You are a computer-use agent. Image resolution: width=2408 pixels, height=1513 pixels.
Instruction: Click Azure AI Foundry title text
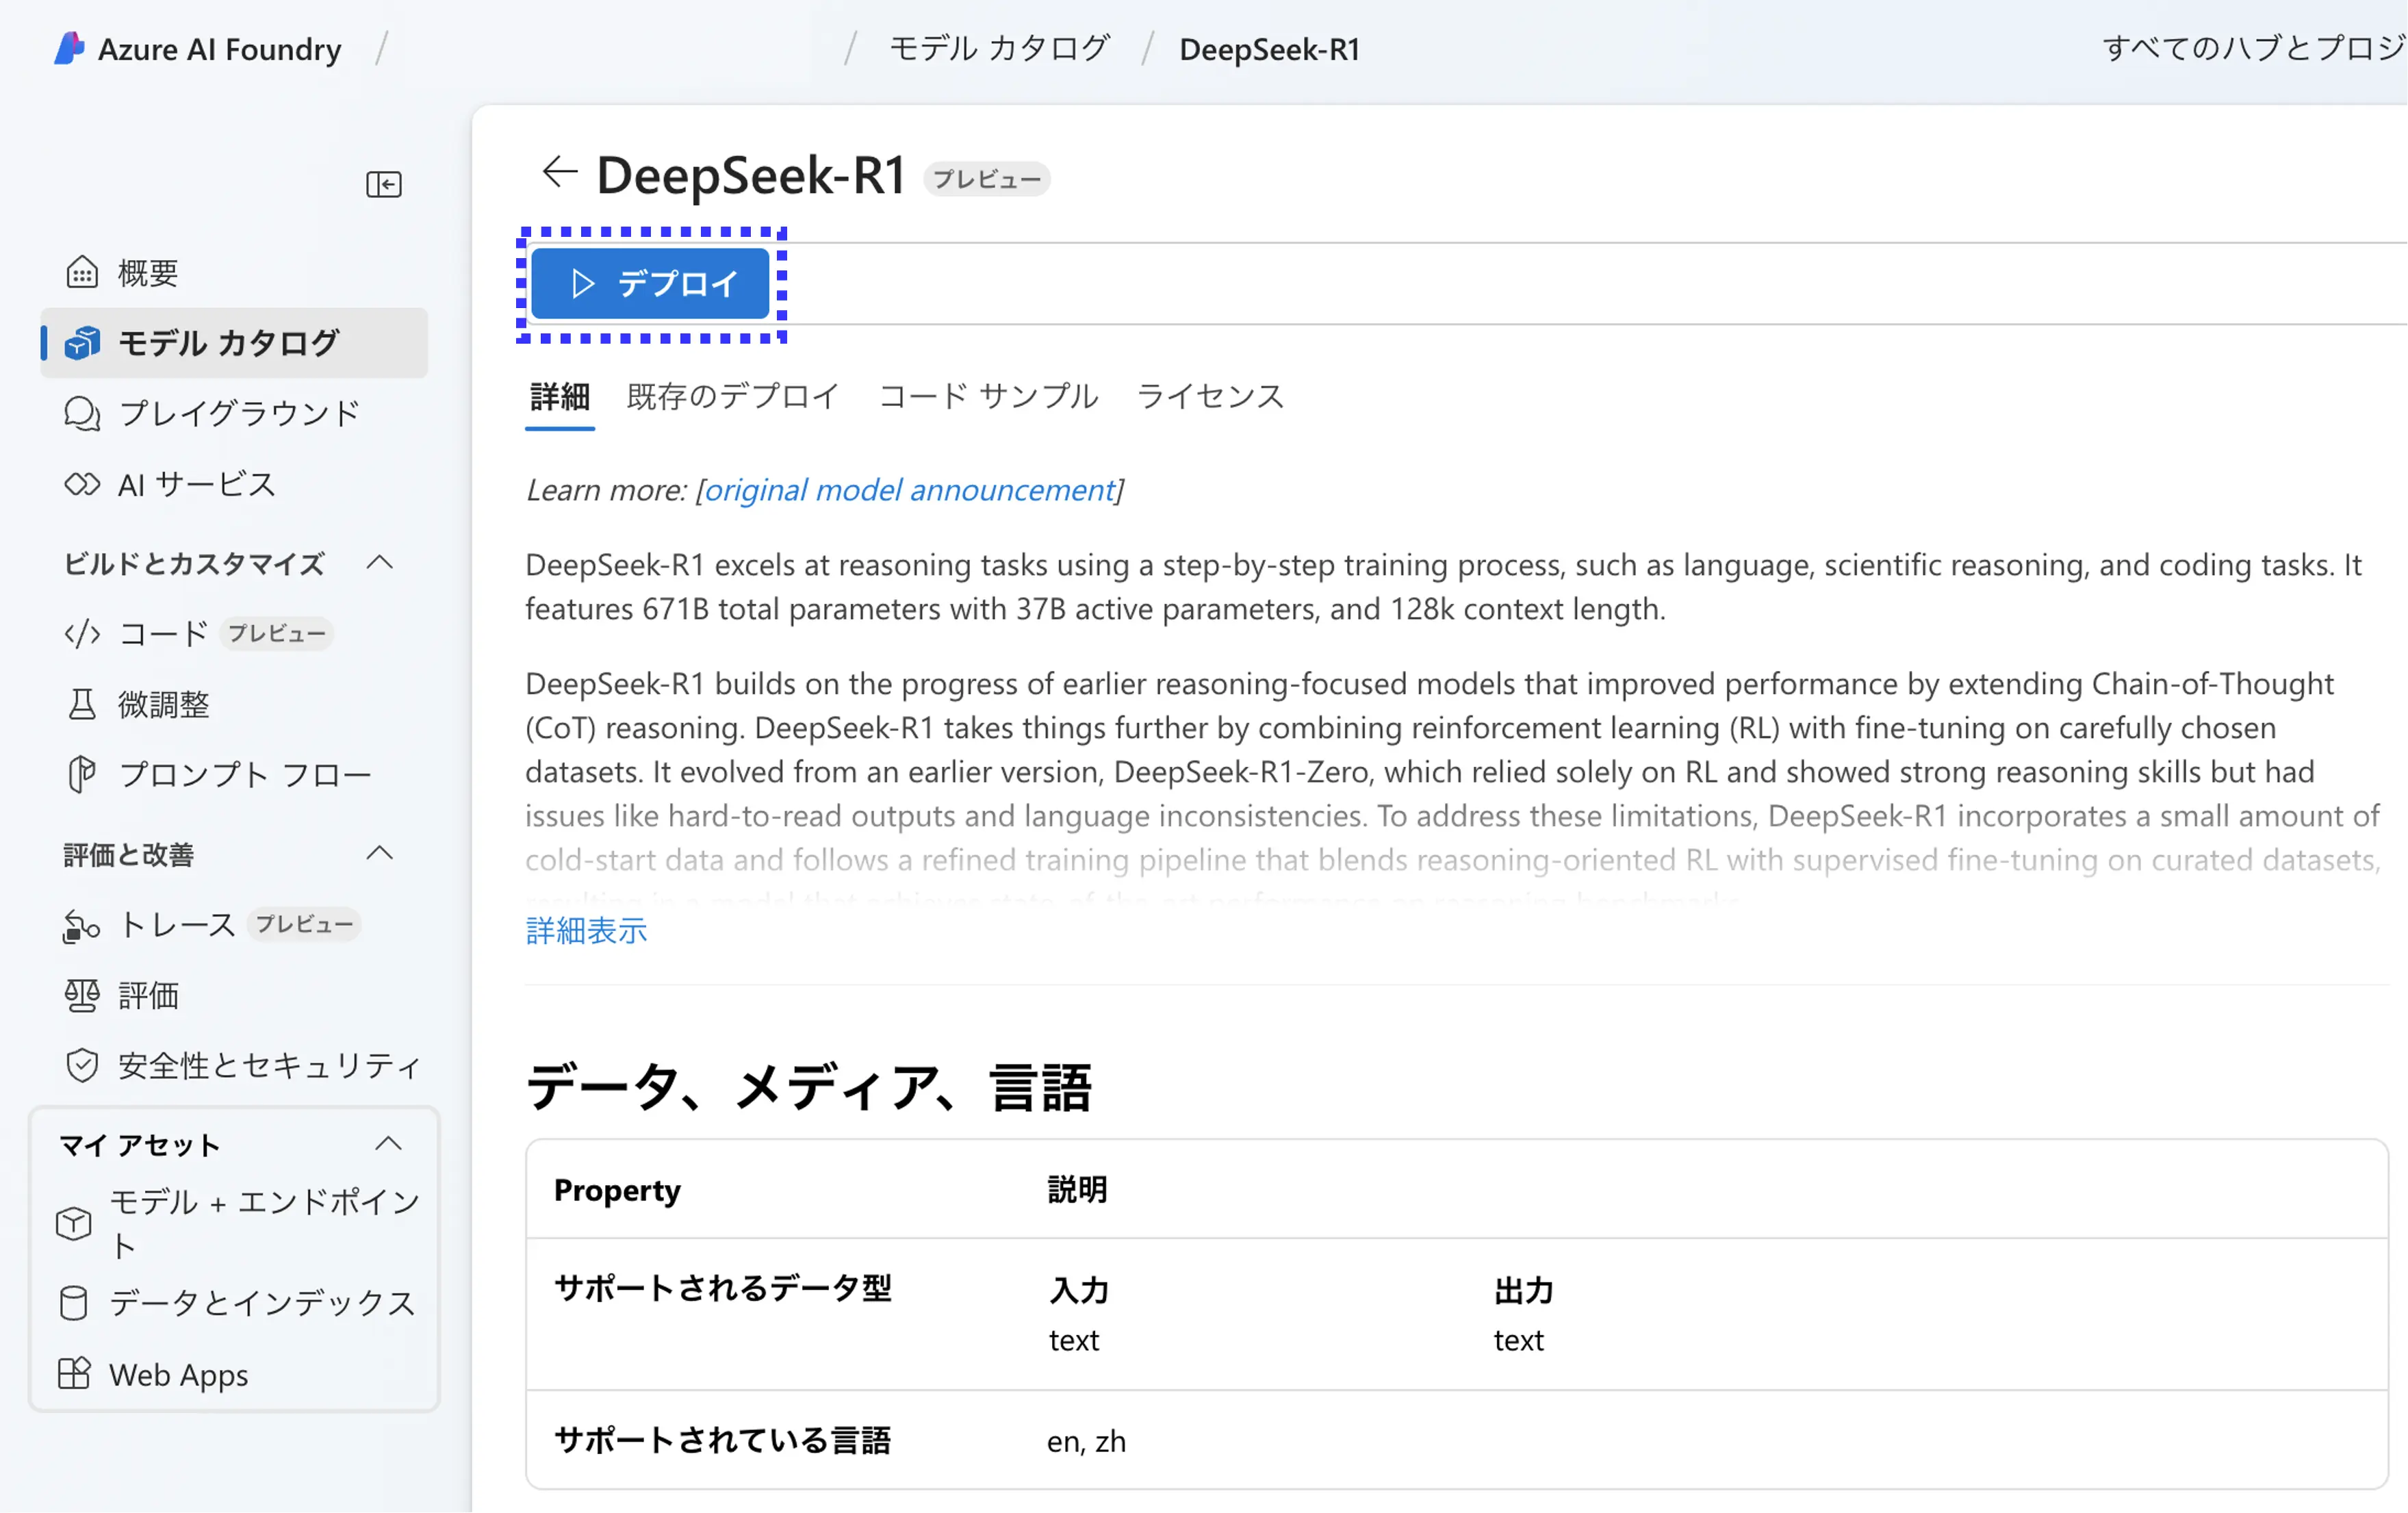click(x=219, y=49)
